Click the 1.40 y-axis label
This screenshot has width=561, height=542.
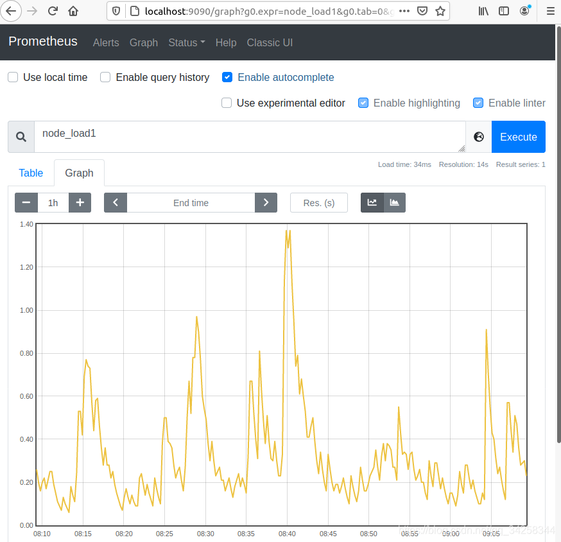[x=26, y=224]
